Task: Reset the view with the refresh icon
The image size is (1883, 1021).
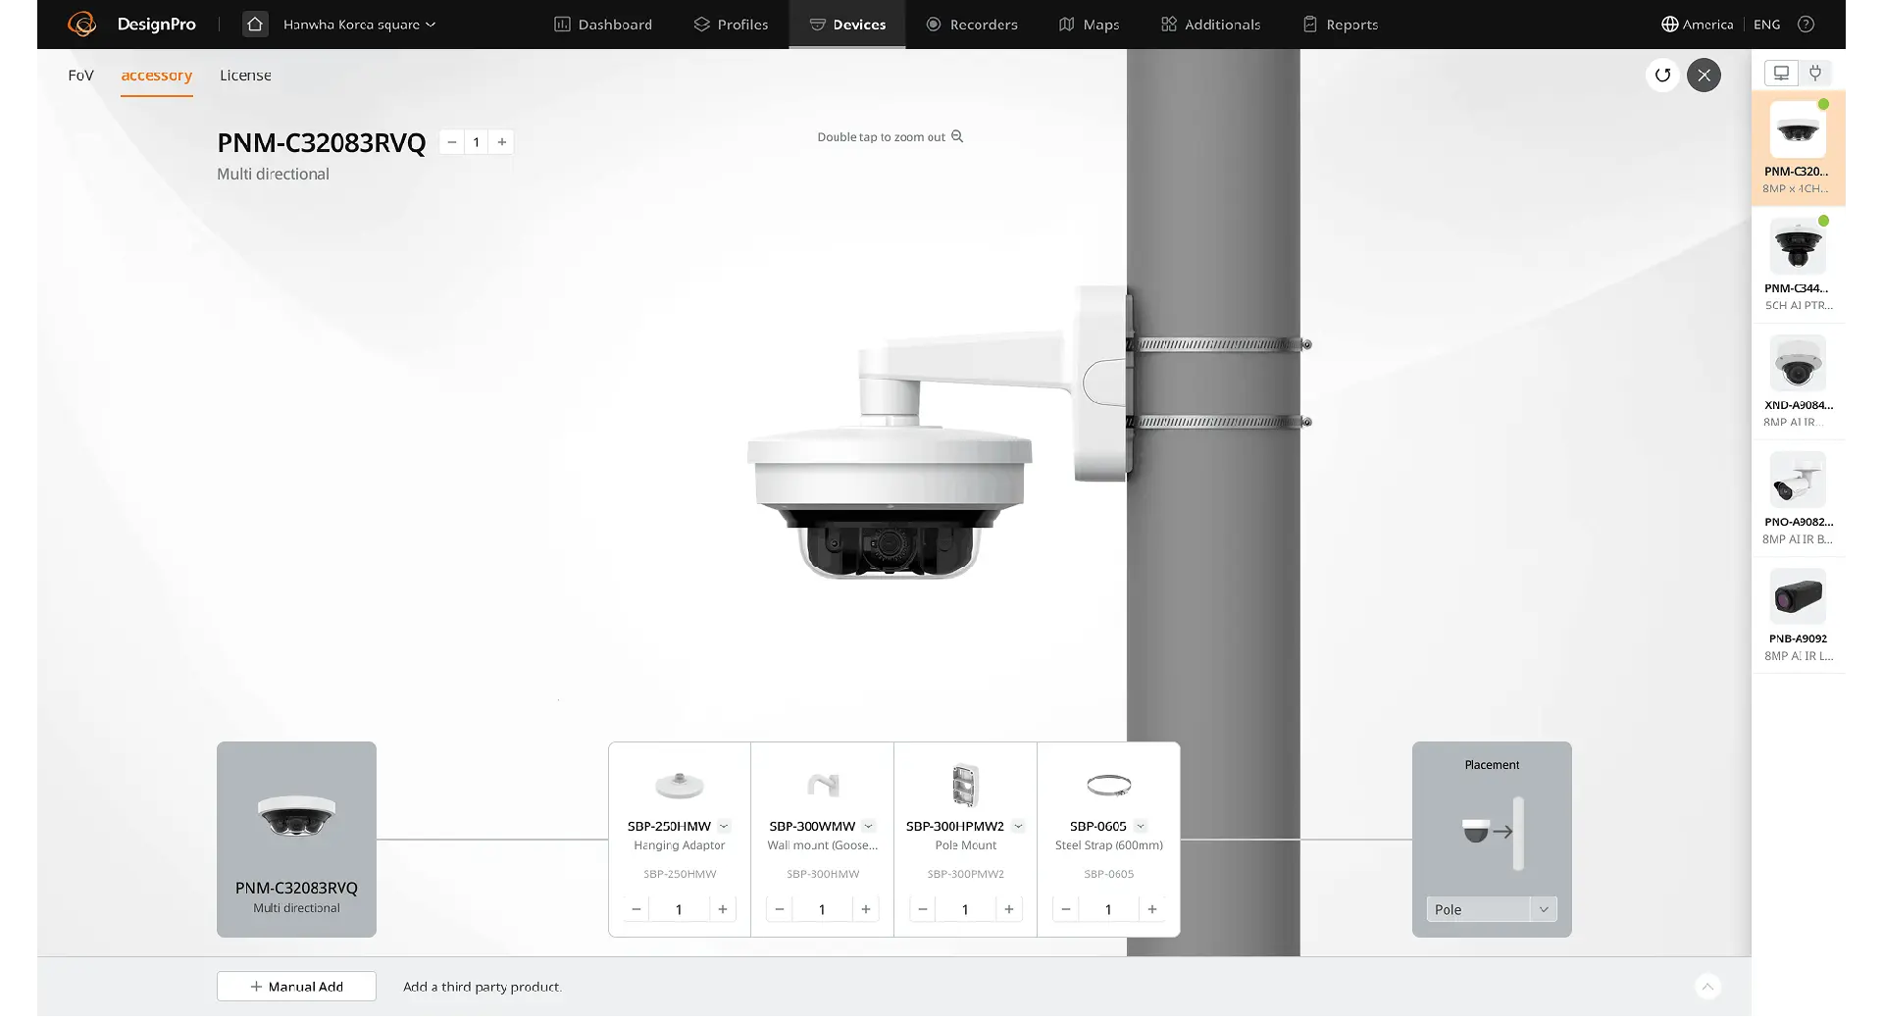Action: (1662, 75)
